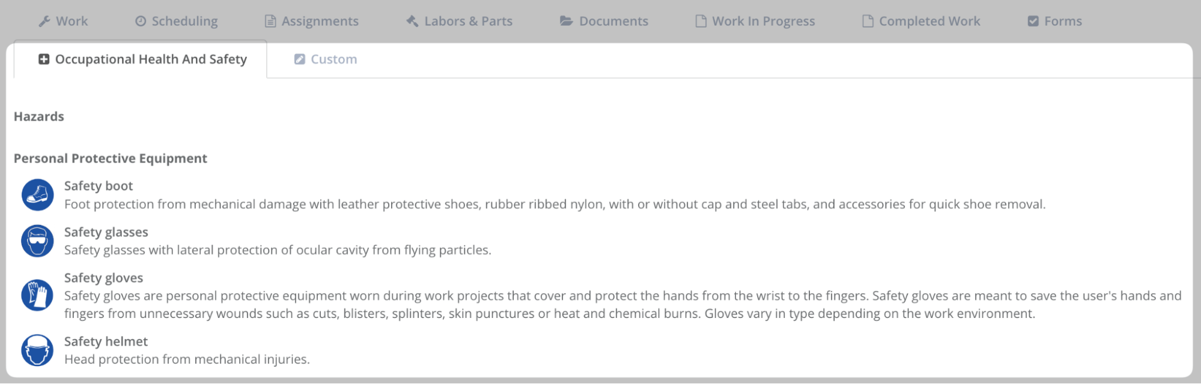Open the Completed Work tab
The height and width of the screenshot is (384, 1201).
929,22
